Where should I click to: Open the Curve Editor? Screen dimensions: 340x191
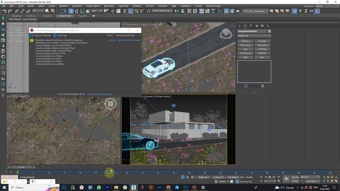pos(207,11)
